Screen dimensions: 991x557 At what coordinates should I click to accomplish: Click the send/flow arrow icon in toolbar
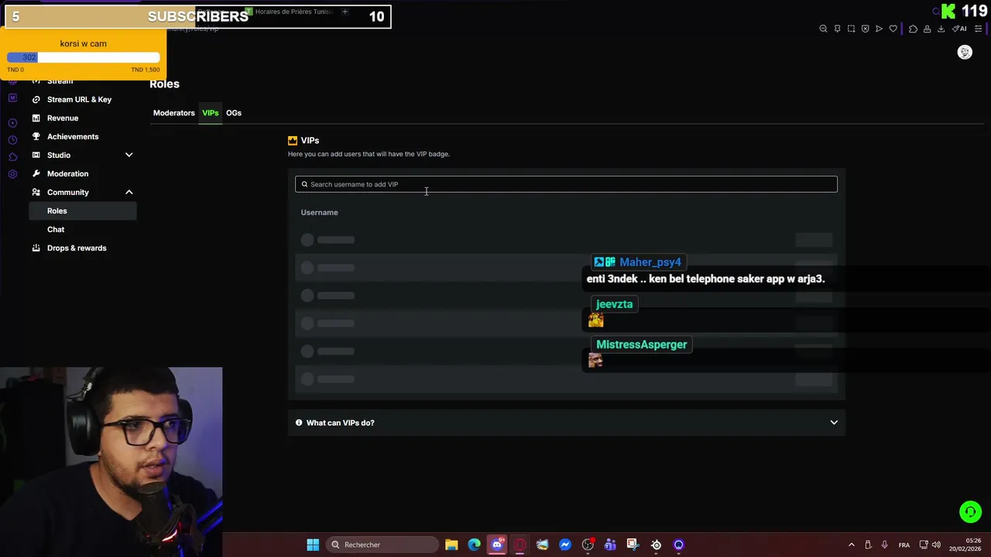point(879,29)
